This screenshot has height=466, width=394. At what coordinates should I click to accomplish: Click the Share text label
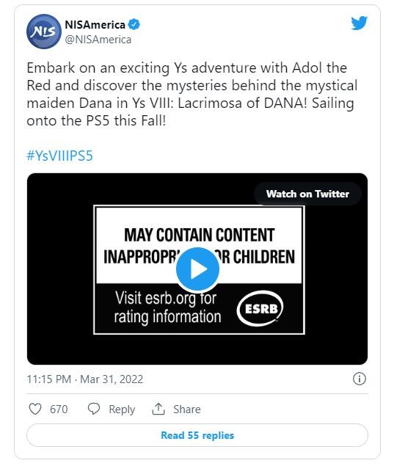(187, 409)
